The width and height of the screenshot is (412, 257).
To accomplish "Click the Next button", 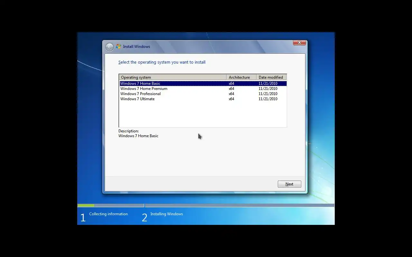I will pyautogui.click(x=289, y=184).
